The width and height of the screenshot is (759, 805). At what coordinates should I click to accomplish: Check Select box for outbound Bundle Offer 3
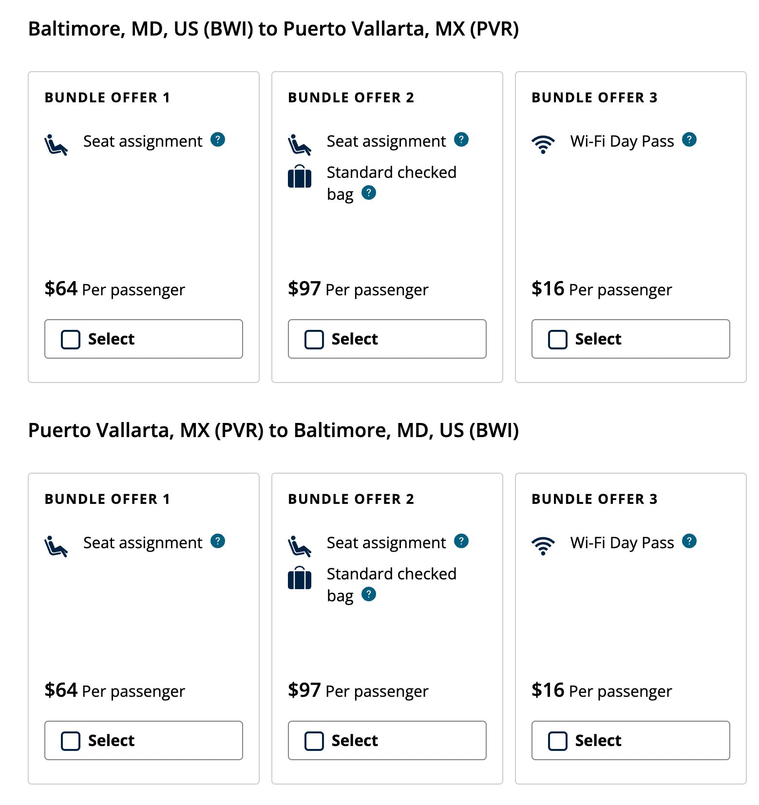tap(558, 340)
